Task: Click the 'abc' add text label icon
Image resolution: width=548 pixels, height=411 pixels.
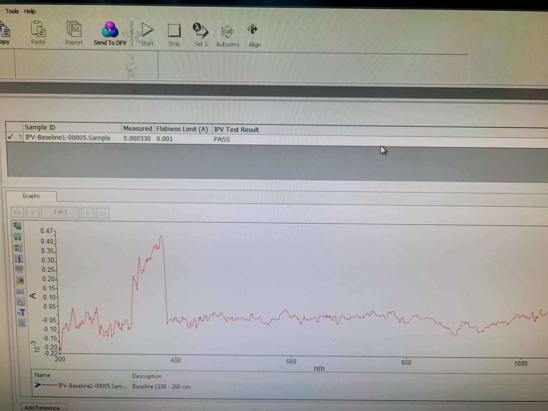Action: pyautogui.click(x=20, y=291)
